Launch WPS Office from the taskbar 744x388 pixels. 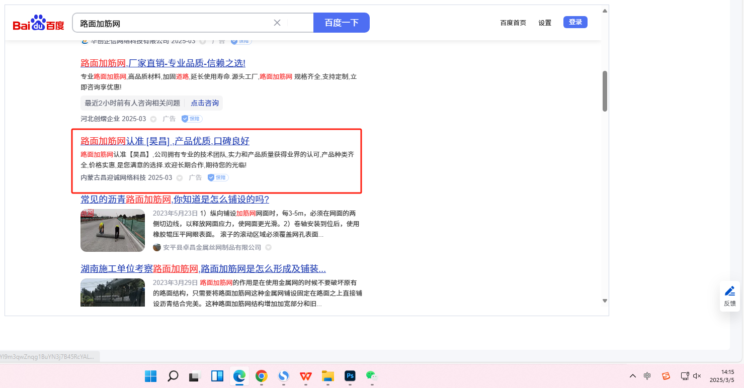[x=305, y=376]
